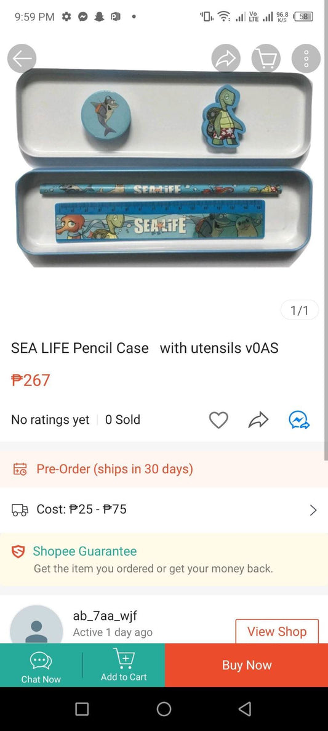The height and width of the screenshot is (731, 328).
Task: Start a chat with Chat Now
Action: (41, 665)
